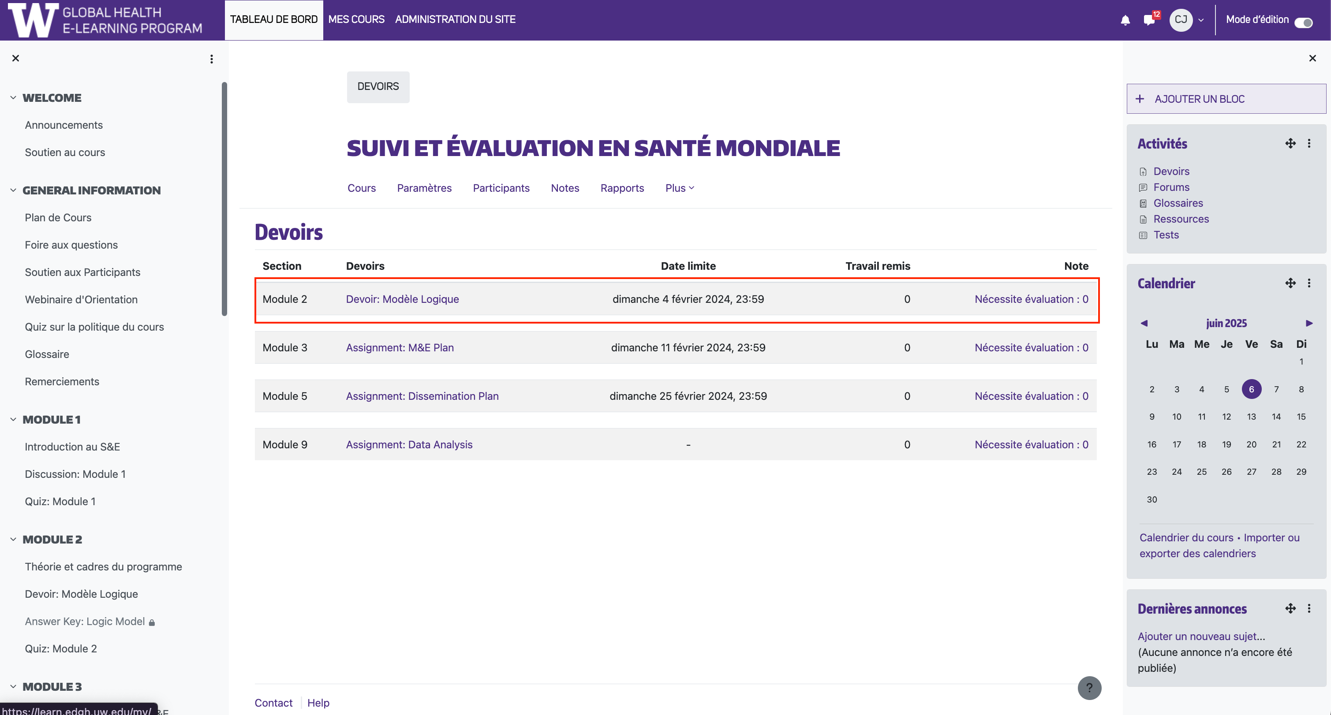The height and width of the screenshot is (715, 1331).
Task: Open the Plus dropdown menu
Action: 680,188
